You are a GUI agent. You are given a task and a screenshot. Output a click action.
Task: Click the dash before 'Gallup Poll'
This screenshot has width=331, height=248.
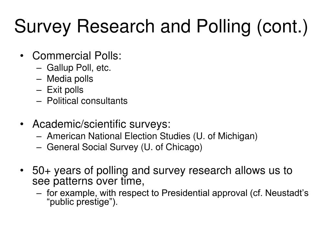39,68
